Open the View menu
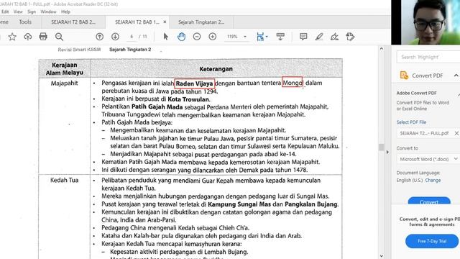460x259 pixels. (18, 12)
